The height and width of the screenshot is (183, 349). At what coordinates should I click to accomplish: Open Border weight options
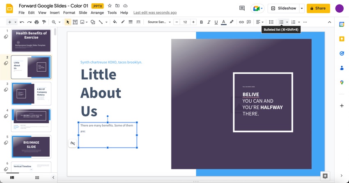(x=131, y=22)
